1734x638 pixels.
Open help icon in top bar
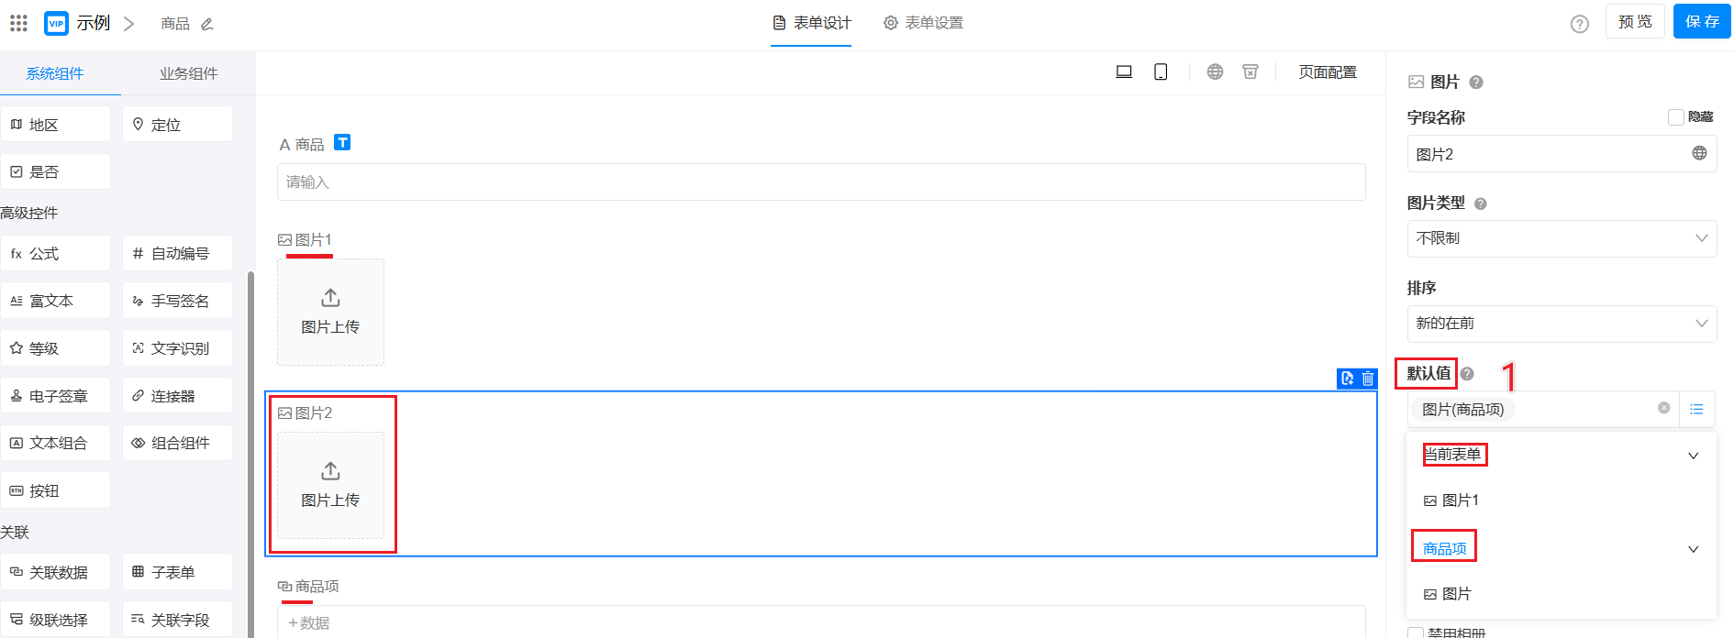[x=1579, y=24]
